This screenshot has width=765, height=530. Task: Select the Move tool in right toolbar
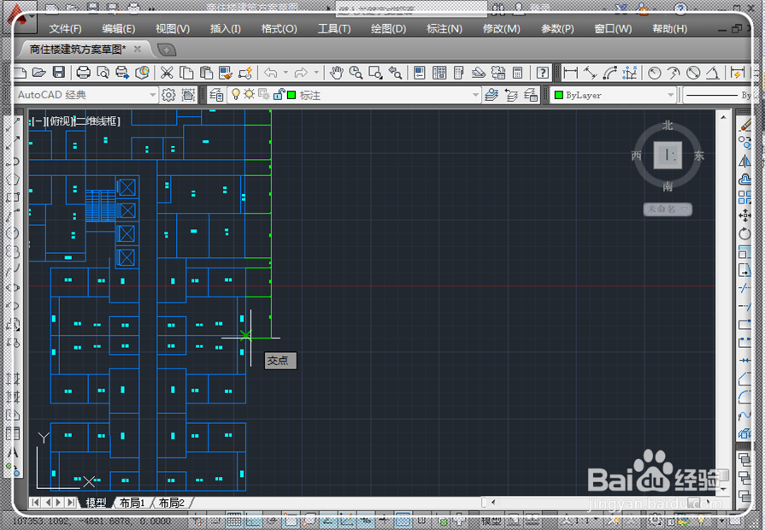(x=744, y=215)
